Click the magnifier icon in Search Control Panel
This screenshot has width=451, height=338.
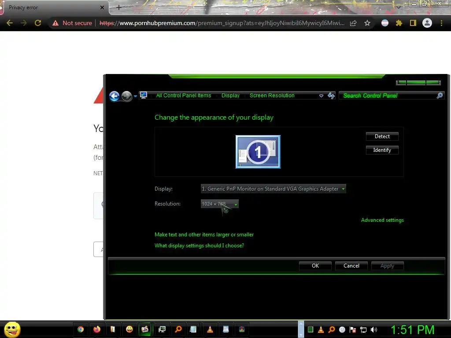pyautogui.click(x=440, y=96)
